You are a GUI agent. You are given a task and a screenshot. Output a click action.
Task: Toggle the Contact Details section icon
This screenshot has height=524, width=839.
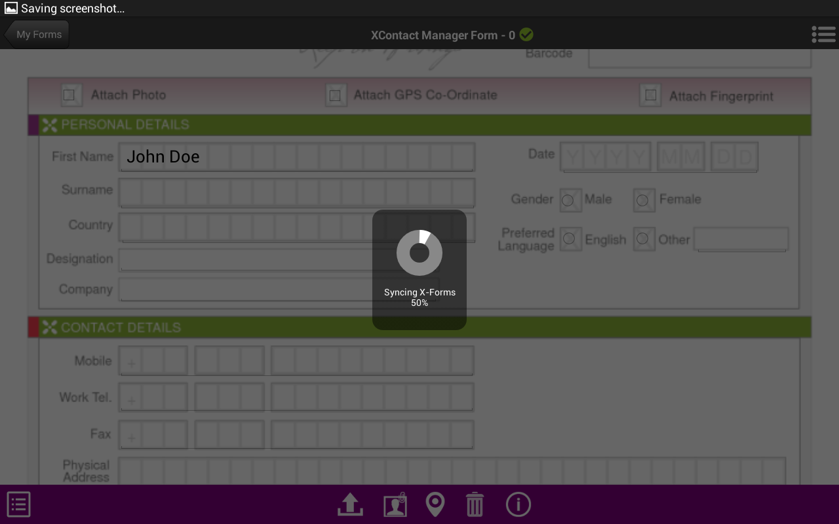(x=49, y=327)
